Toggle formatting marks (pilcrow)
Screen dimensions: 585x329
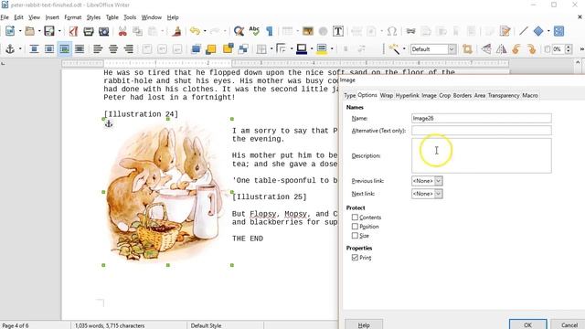(x=270, y=31)
